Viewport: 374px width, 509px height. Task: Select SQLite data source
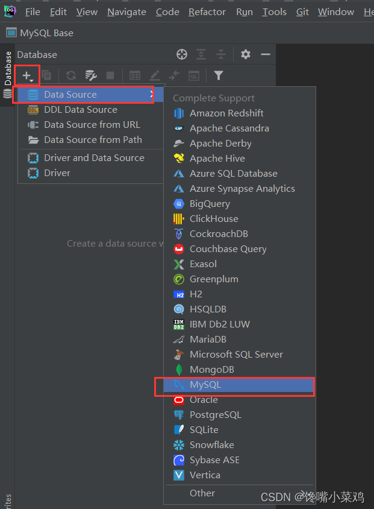coord(240,430)
